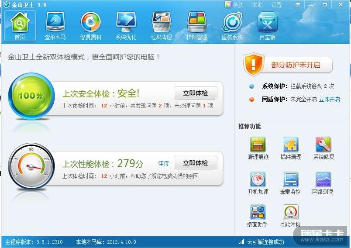
Task: Click 立即体检 for the performance check
Action: coord(196,163)
